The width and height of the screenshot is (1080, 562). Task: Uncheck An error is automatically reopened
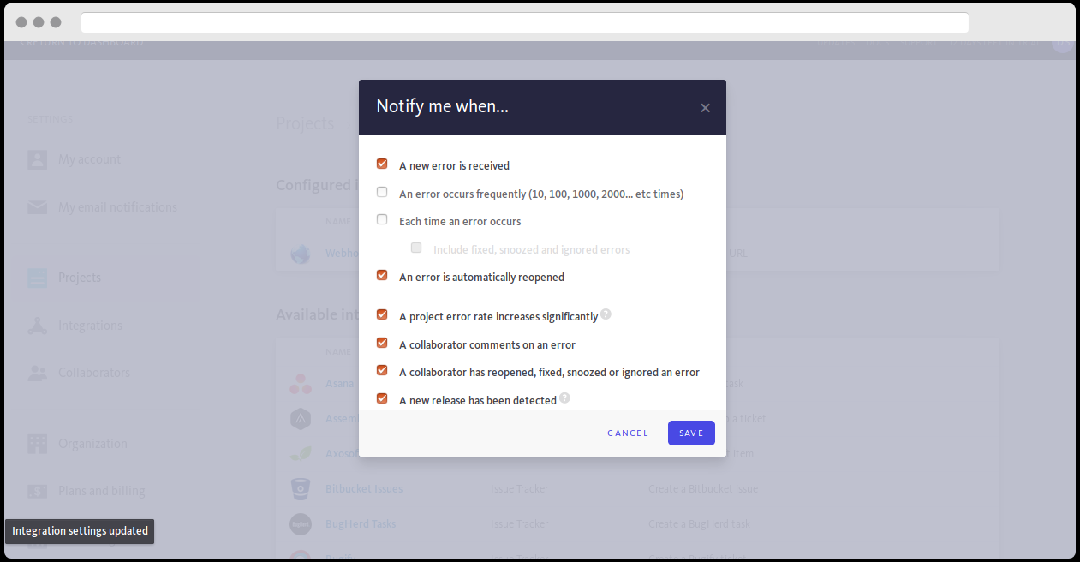(x=382, y=275)
